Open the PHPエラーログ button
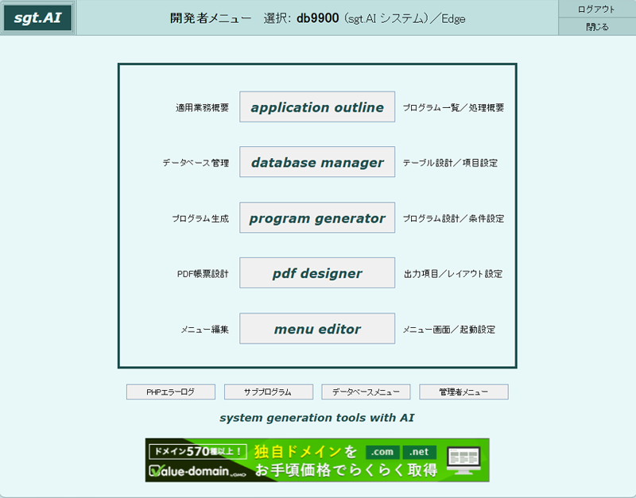The image size is (636, 498). pyautogui.click(x=171, y=392)
